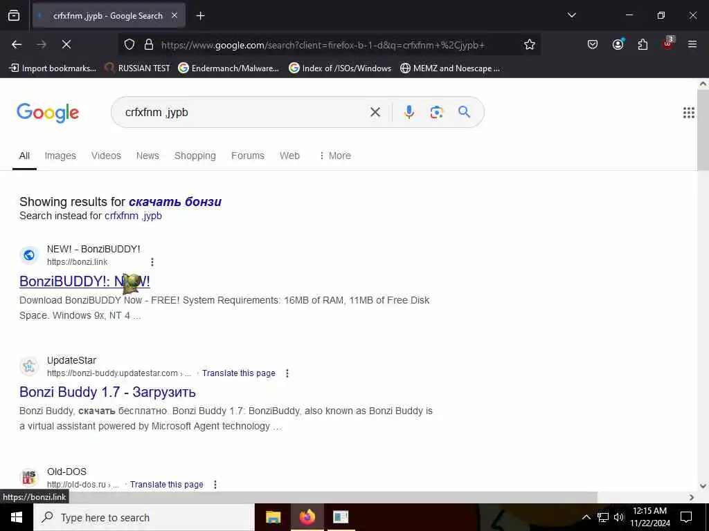Clear the search query with X

pos(375,112)
